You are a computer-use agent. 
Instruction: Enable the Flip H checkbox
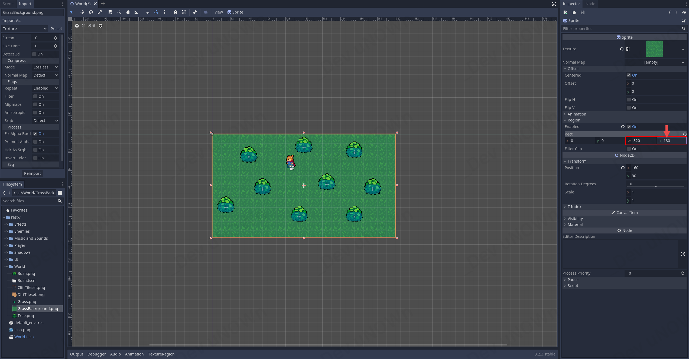click(629, 100)
